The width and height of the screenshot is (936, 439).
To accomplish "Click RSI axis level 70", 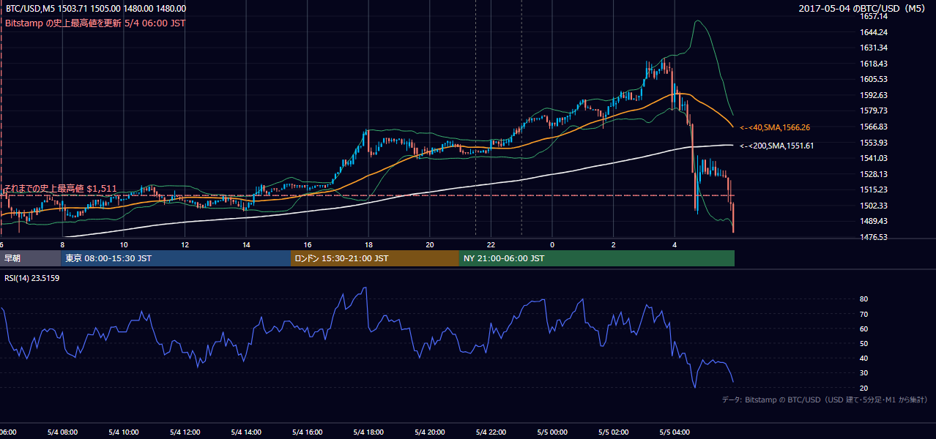I will coord(863,314).
